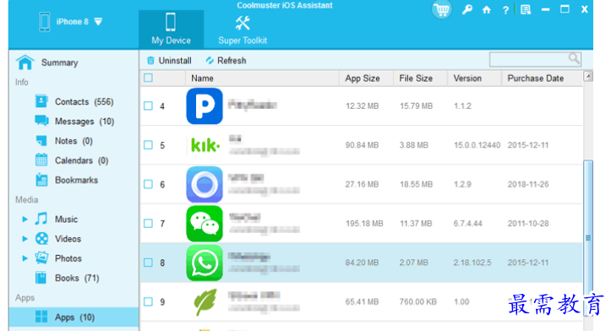This screenshot has width=611, height=331.
Task: Sort by the File Size column header
Action: 421,79
